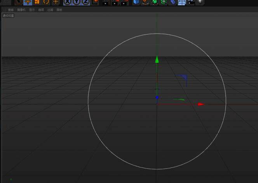The image size is (258, 183).
Task: Toggle Z axis lock
Action: [85, 2]
